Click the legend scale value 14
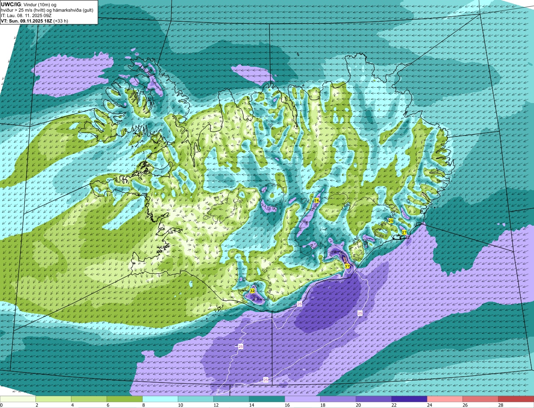 pyautogui.click(x=251, y=405)
